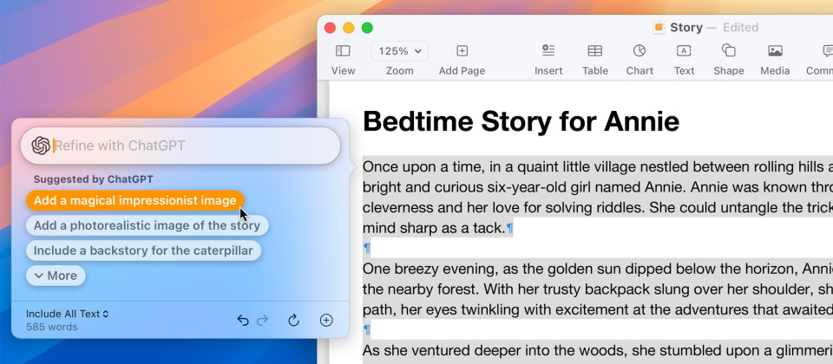This screenshot has width=833, height=364.
Task: Open the Insert toolbar icon
Action: [548, 51]
